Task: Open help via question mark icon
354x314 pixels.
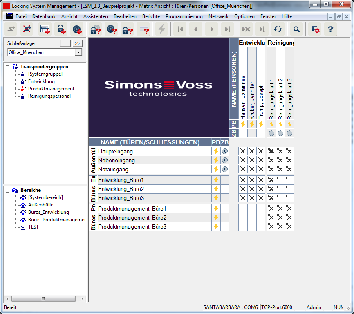Action: pyautogui.click(x=330, y=29)
